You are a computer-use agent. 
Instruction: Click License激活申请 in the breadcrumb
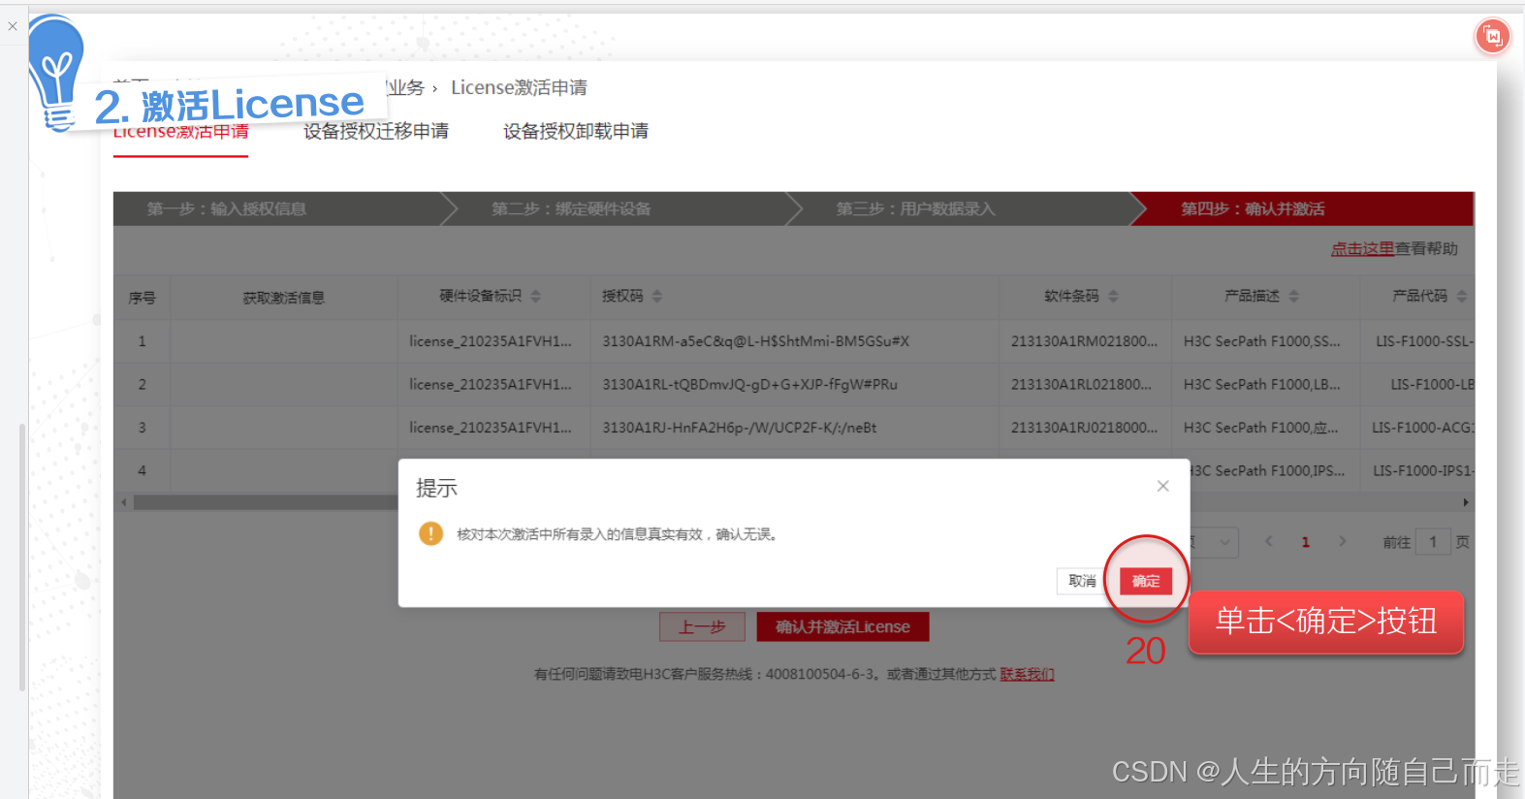[x=519, y=87]
